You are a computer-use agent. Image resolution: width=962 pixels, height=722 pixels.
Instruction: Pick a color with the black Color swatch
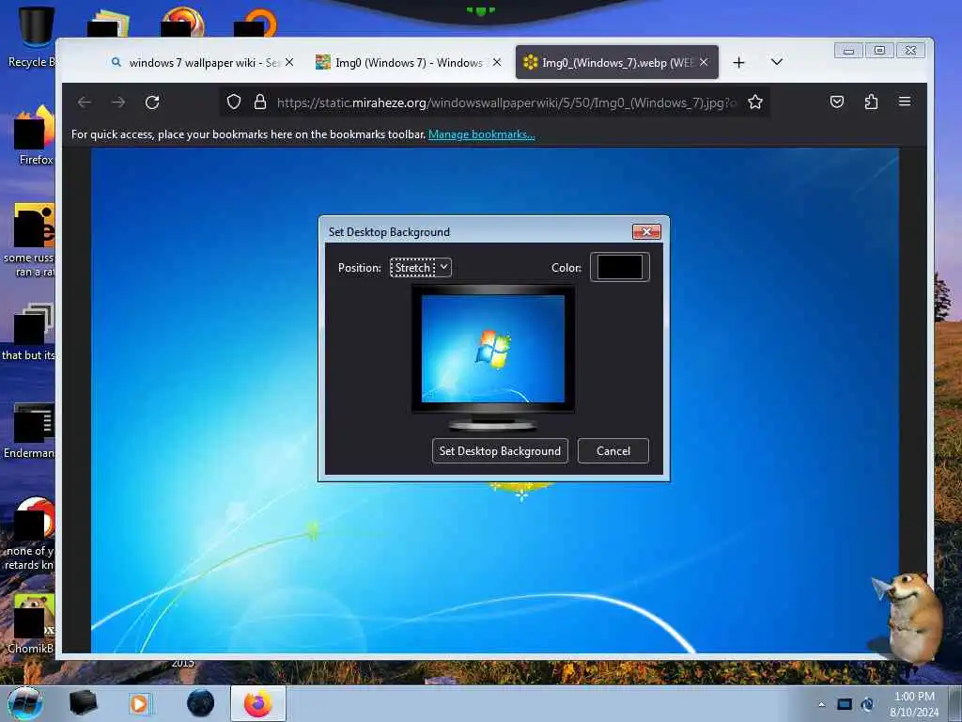620,267
